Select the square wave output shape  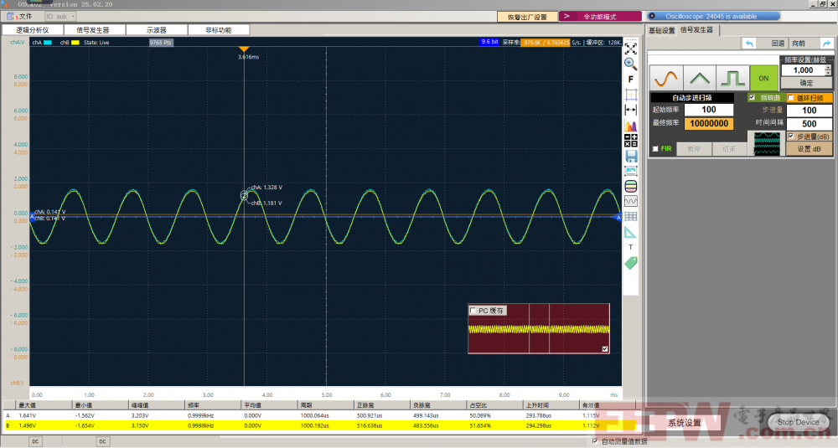point(732,79)
